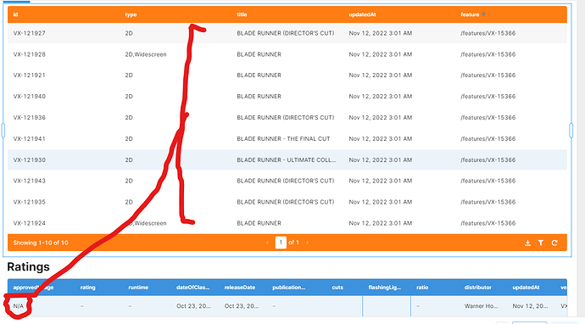Sort by the type column header

click(131, 14)
